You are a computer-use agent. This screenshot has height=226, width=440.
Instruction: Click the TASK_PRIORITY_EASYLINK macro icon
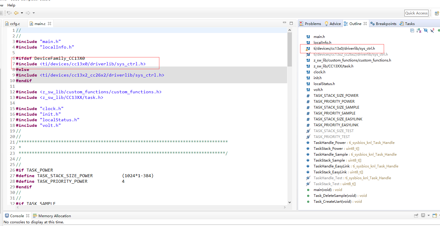[x=308, y=125]
